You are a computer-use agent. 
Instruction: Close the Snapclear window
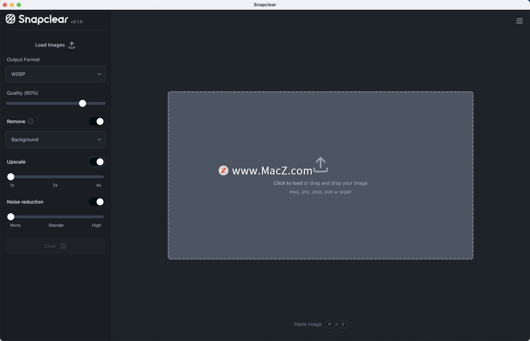click(x=5, y=5)
